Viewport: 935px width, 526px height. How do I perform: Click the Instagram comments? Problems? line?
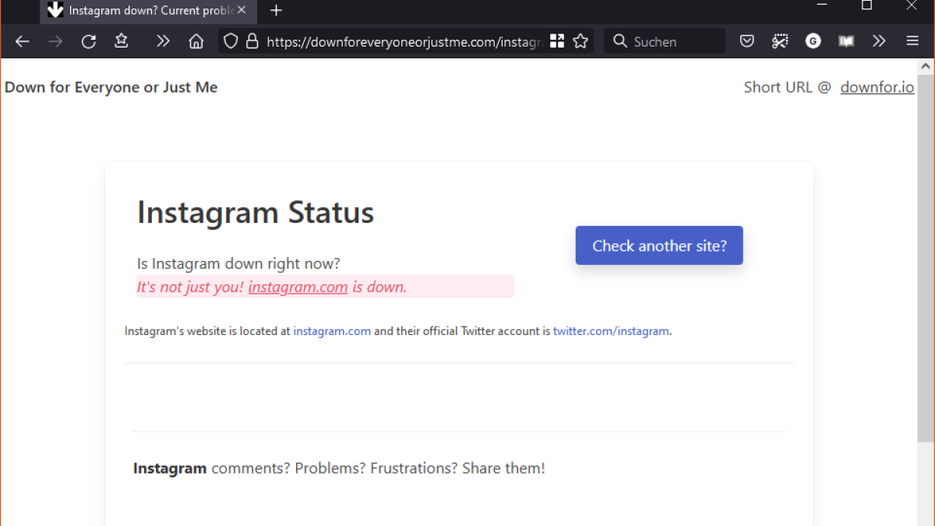(x=339, y=468)
